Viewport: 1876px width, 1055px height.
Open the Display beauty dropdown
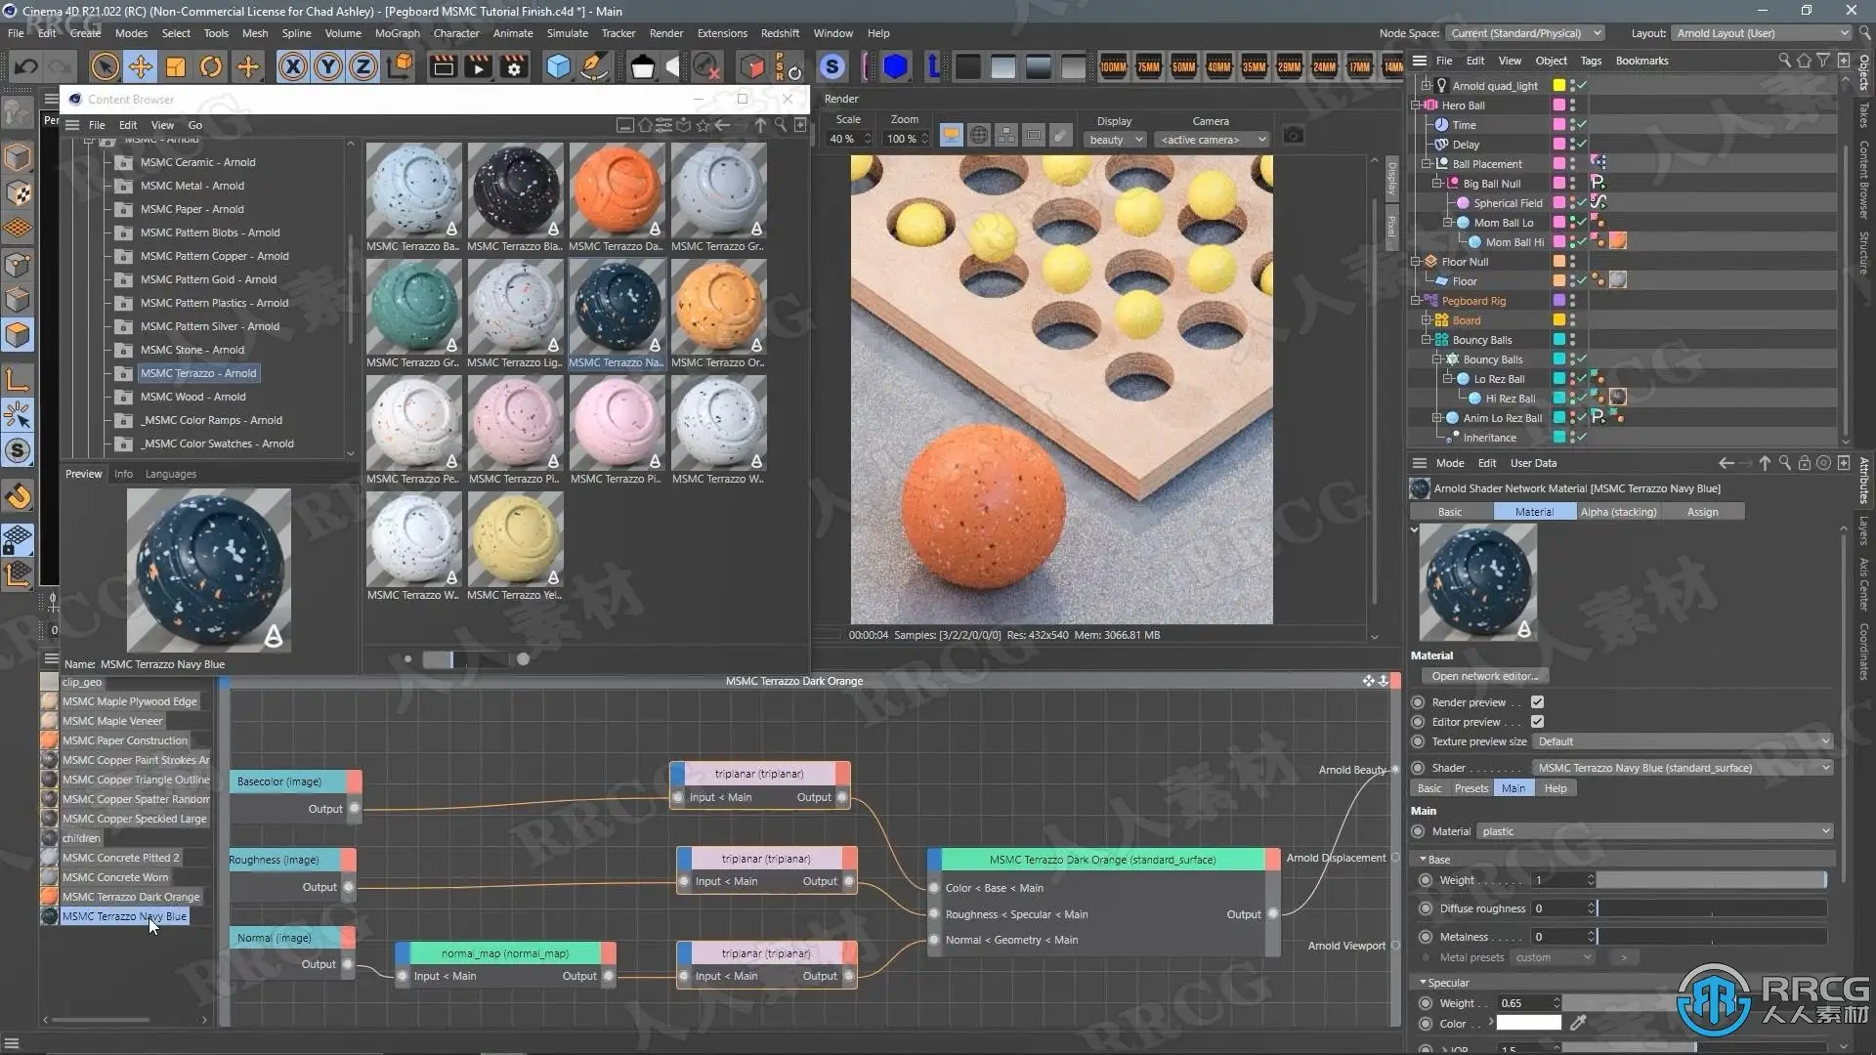(1115, 140)
